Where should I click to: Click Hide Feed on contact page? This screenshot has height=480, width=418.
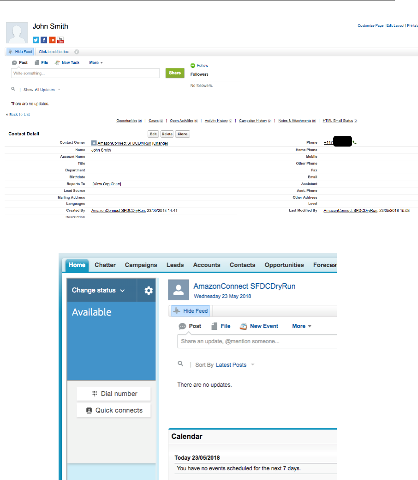(20, 52)
